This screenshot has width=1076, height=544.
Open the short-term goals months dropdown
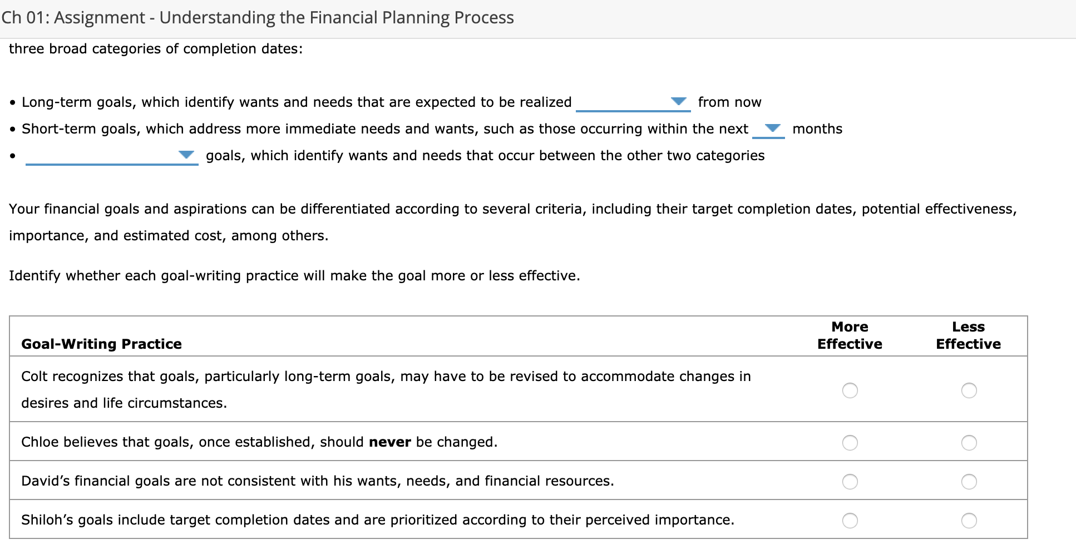772,128
